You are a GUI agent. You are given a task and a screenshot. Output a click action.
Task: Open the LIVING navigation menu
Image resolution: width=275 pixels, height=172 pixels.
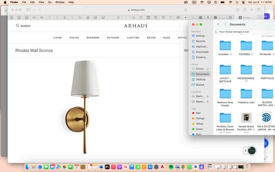58,38
